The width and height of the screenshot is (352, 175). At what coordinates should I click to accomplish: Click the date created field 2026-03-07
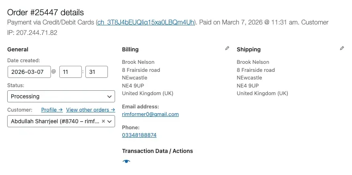[29, 72]
